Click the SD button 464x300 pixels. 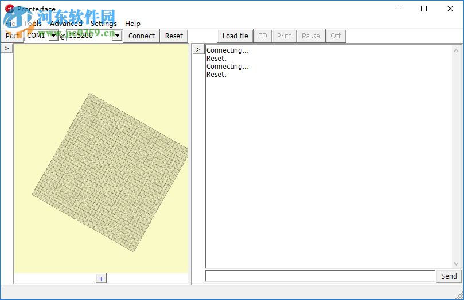point(263,36)
